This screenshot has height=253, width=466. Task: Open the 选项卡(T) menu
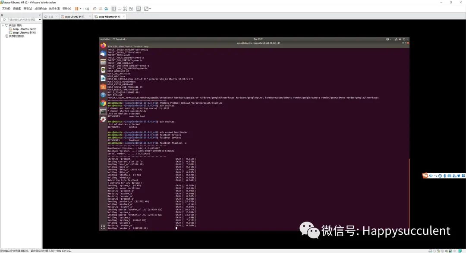tap(54, 9)
